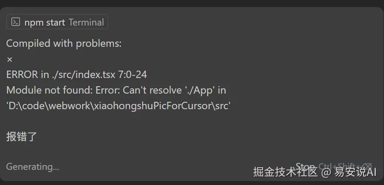Open the npm start terminal reference chip
This screenshot has width=384, height=185.
click(57, 22)
